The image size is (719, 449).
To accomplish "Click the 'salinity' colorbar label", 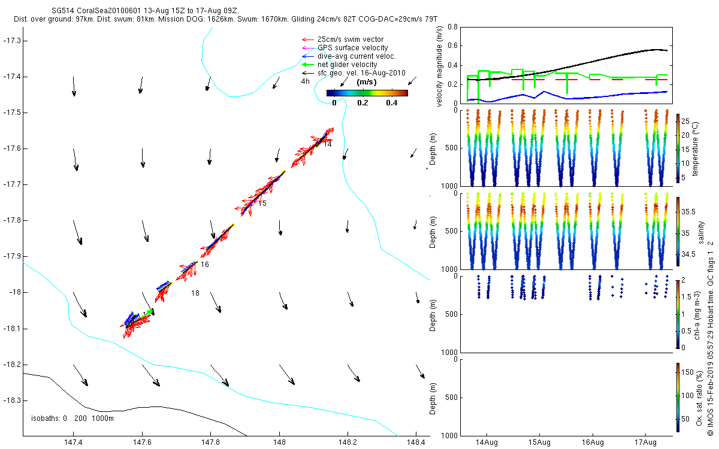I will (700, 232).
